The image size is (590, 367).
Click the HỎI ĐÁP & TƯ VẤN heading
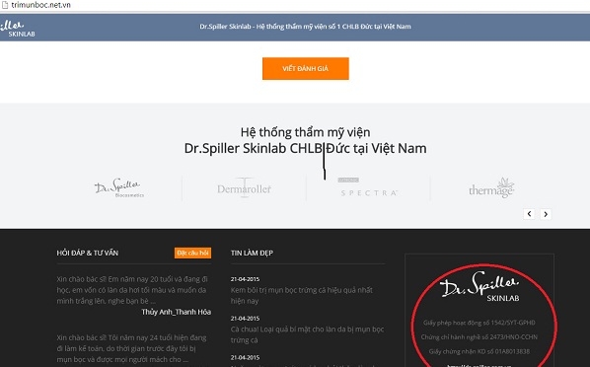87,253
